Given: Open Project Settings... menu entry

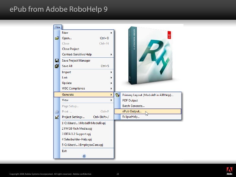Looking at the screenshot, I should [84, 117].
